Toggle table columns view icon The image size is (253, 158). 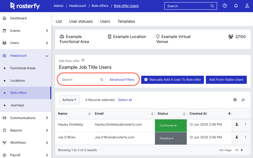[235, 100]
